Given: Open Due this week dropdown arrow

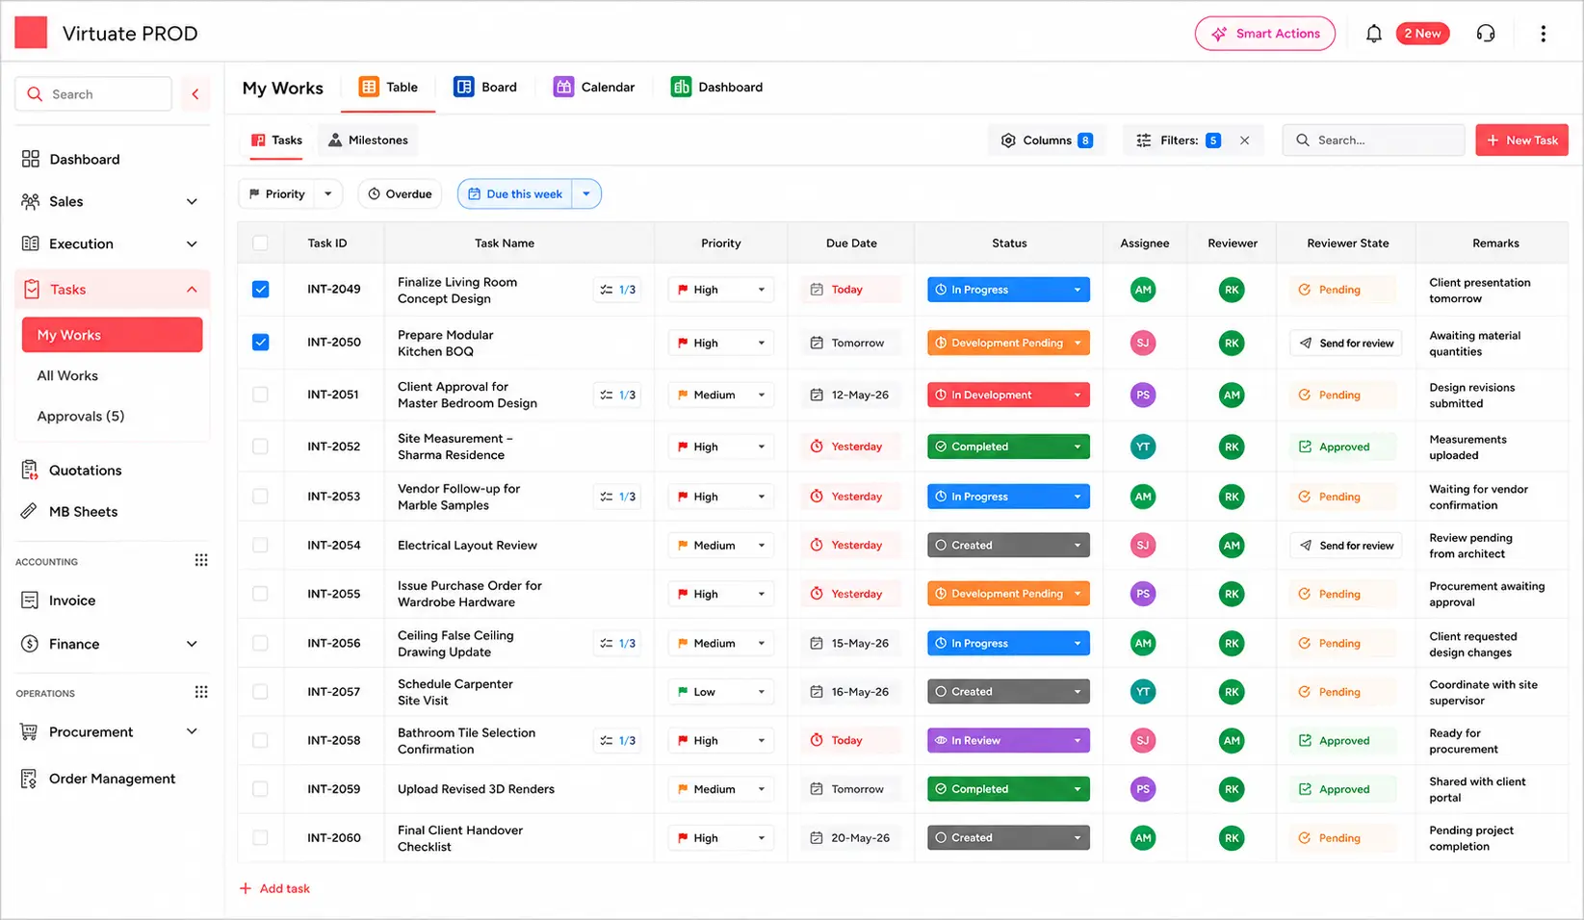Looking at the screenshot, I should point(586,194).
